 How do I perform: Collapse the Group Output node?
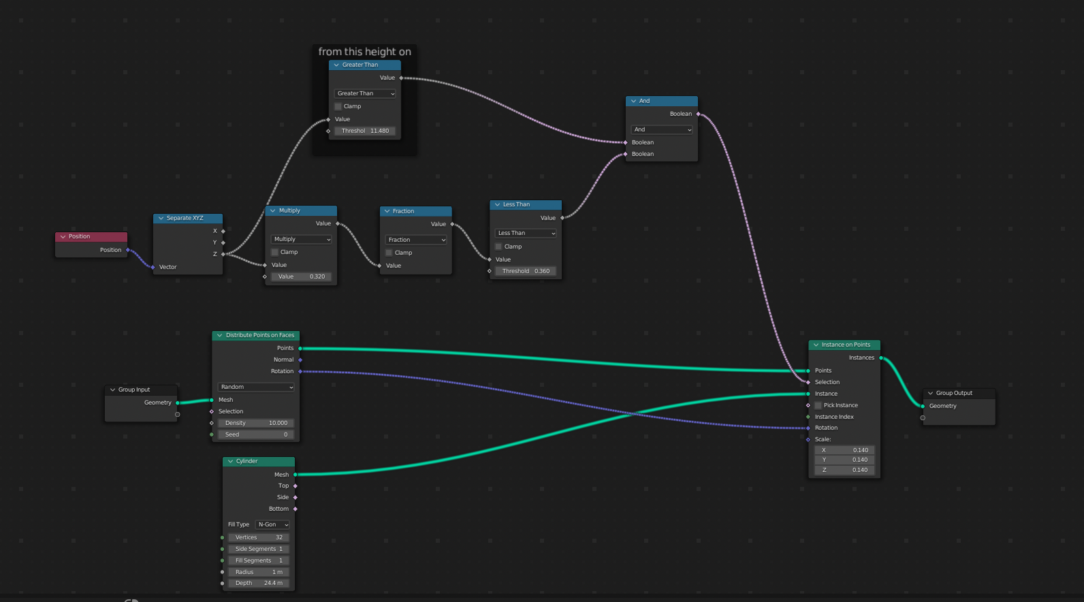pyautogui.click(x=930, y=394)
